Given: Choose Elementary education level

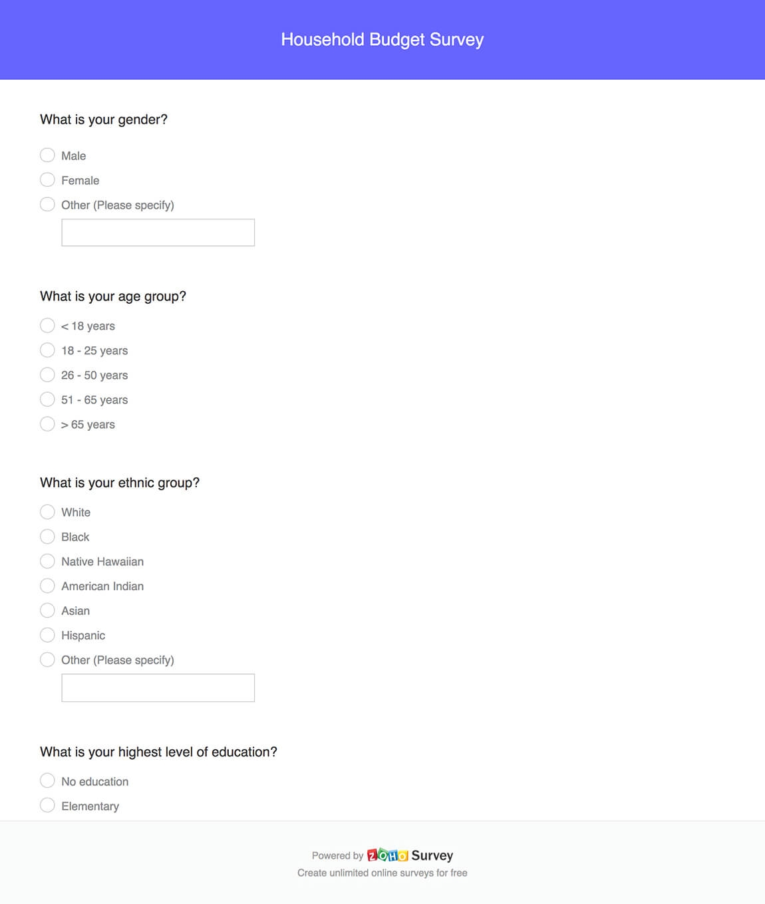Looking at the screenshot, I should pos(47,806).
